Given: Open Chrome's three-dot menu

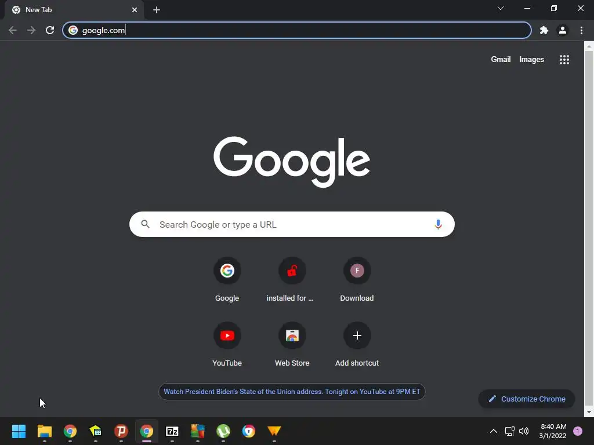Looking at the screenshot, I should 581,30.
